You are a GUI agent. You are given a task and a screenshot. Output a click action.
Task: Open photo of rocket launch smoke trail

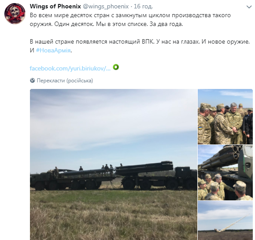pyautogui.click(x=225, y=221)
